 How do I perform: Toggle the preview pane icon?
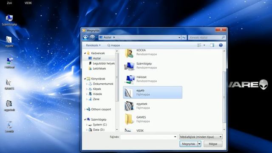212,45
